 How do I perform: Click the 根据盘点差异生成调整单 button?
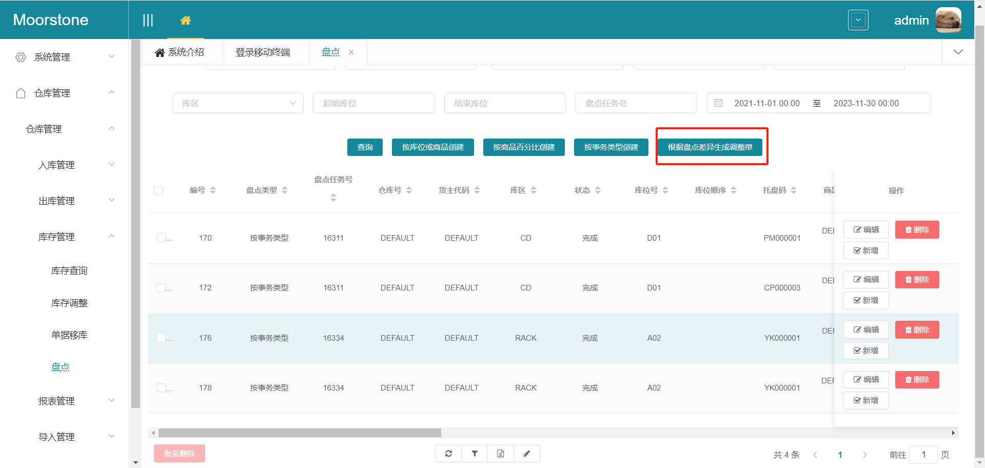pyautogui.click(x=710, y=147)
